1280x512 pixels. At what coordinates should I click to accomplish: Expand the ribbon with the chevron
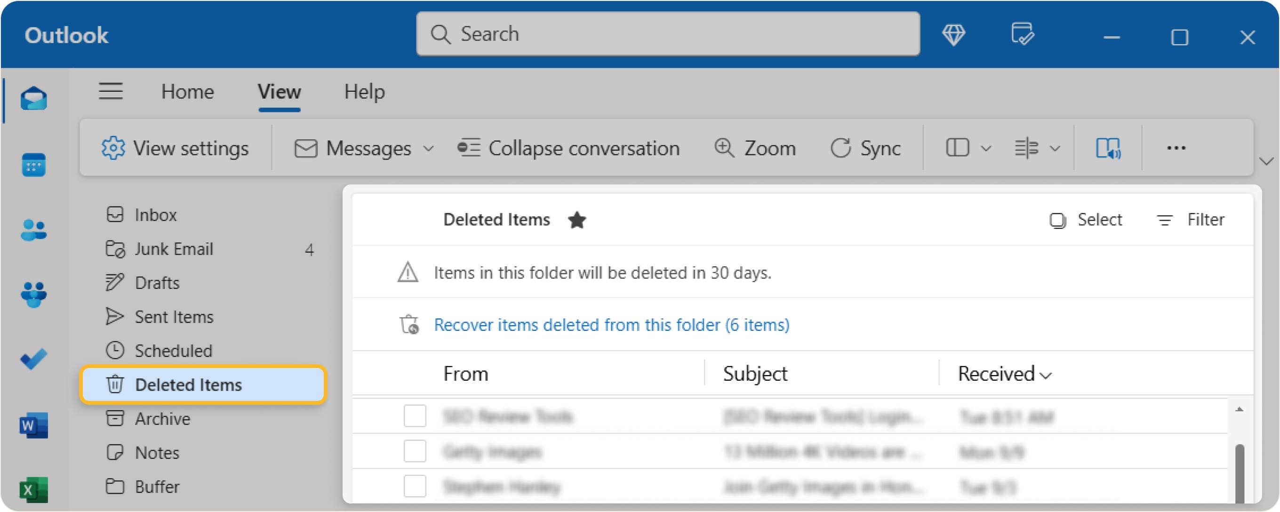[x=1266, y=161]
